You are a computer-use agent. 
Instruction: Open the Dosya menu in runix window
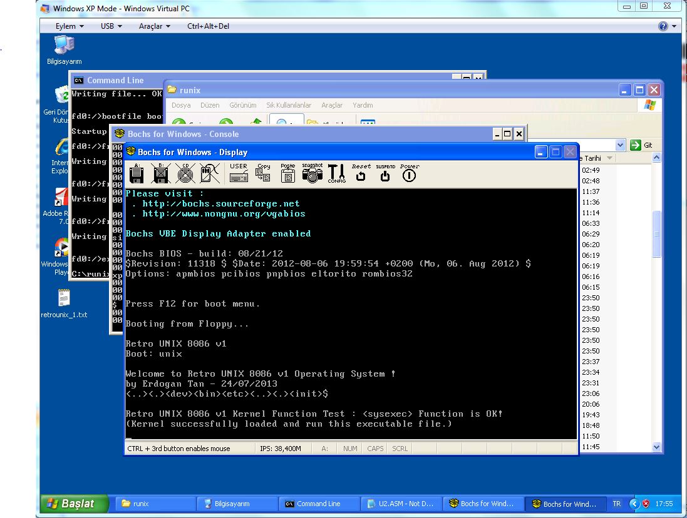180,105
